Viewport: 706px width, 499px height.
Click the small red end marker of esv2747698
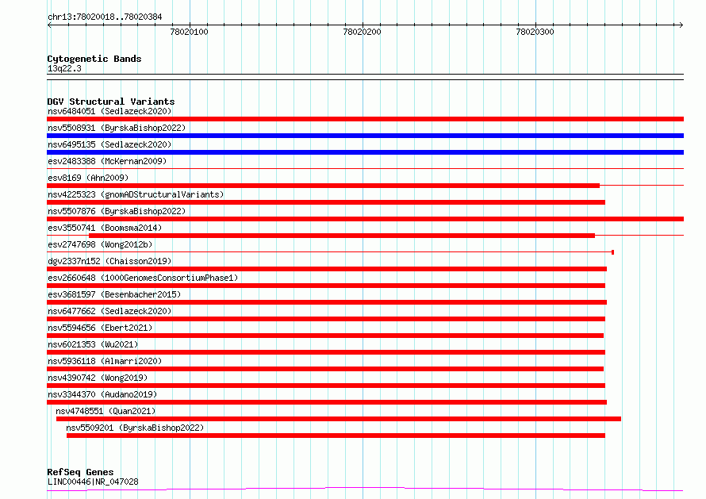613,252
